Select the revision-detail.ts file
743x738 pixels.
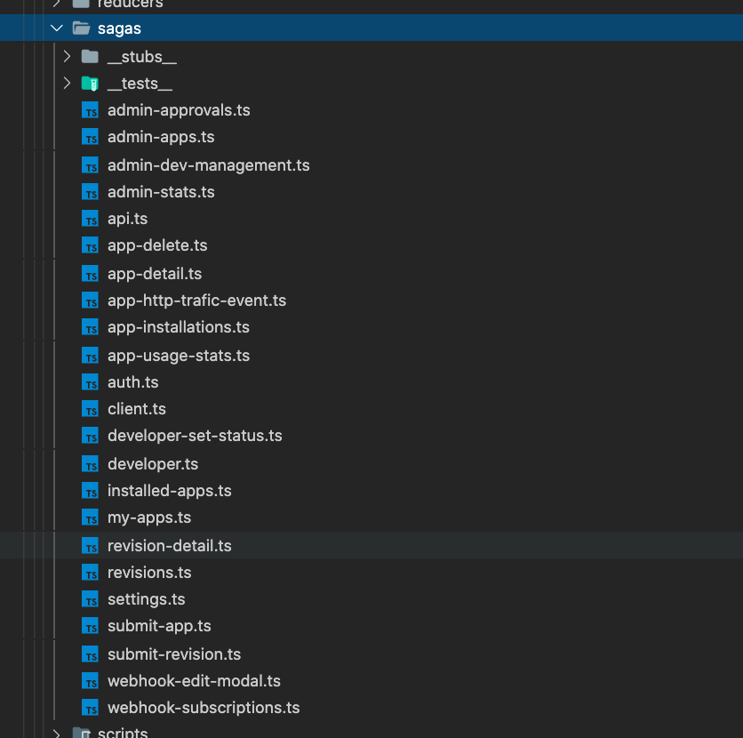pyautogui.click(x=169, y=545)
